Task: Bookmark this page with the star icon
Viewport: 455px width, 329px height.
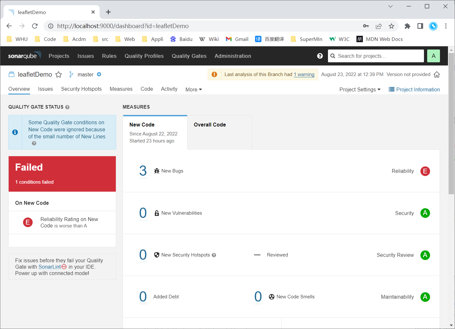Action: 391,26
